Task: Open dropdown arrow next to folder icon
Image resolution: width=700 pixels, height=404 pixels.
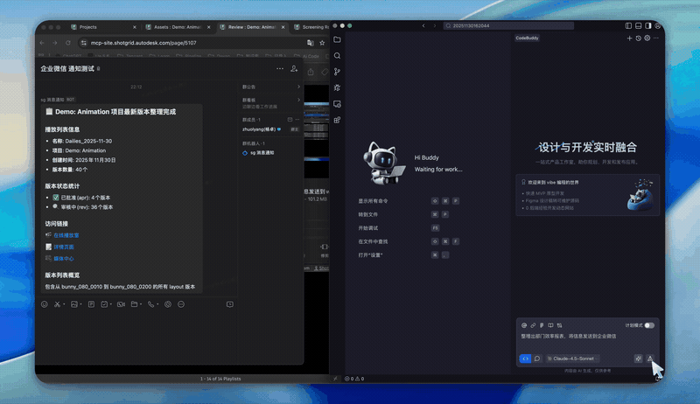Action: (141, 304)
